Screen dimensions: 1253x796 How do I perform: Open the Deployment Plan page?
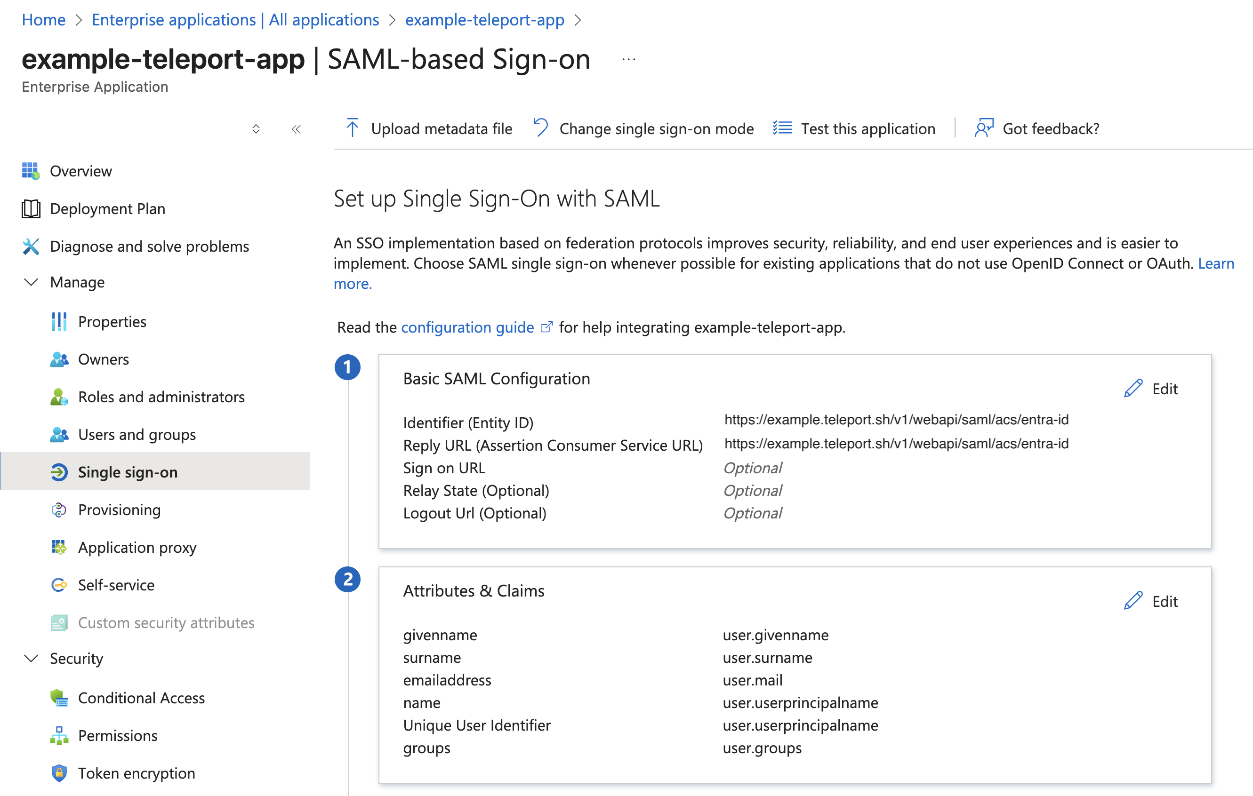point(107,208)
